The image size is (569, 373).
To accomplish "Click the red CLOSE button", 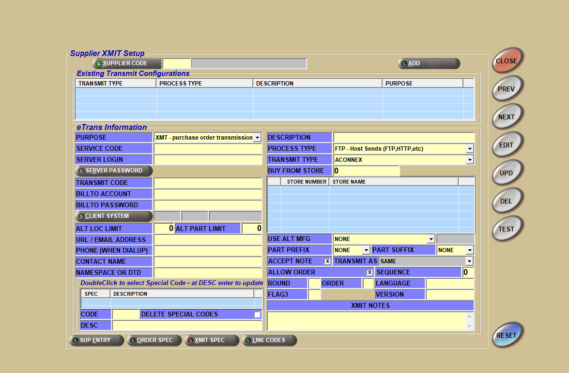I will [507, 61].
